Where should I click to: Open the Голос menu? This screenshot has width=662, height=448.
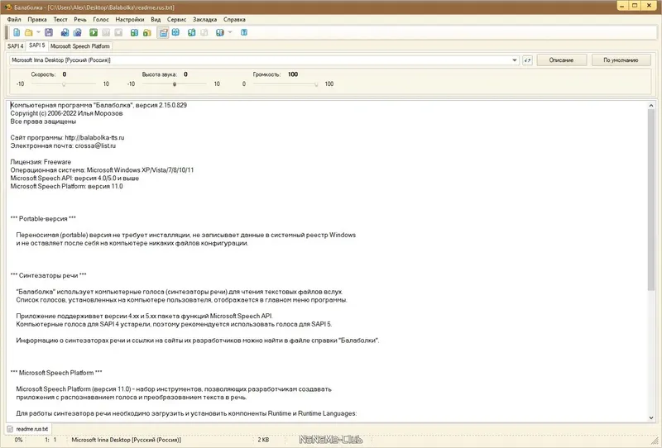(101, 19)
